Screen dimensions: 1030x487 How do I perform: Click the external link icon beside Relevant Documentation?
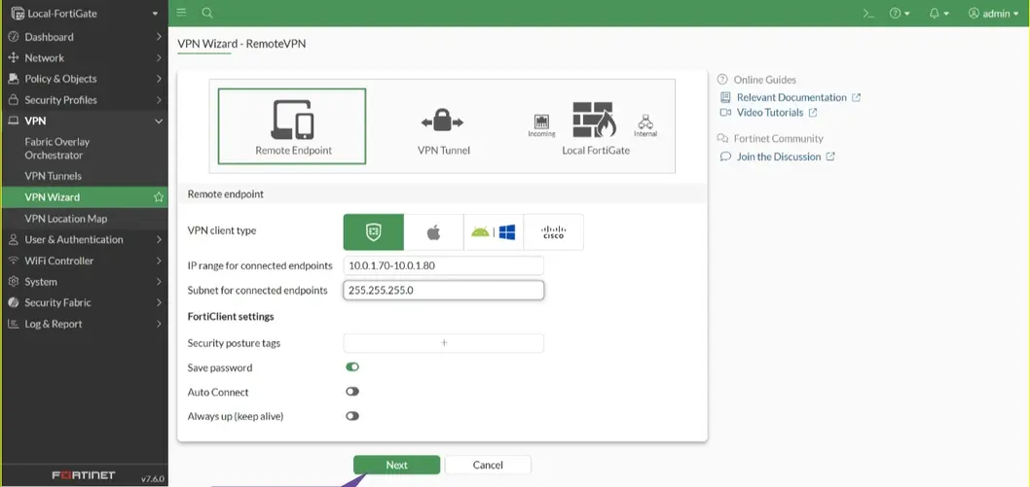(856, 97)
